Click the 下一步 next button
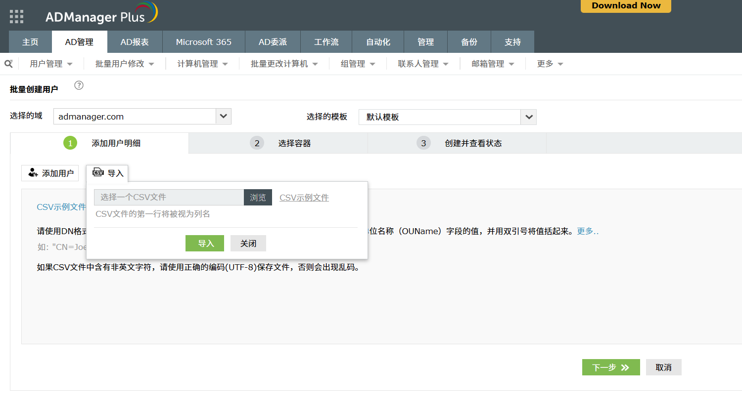This screenshot has width=742, height=406. click(610, 367)
